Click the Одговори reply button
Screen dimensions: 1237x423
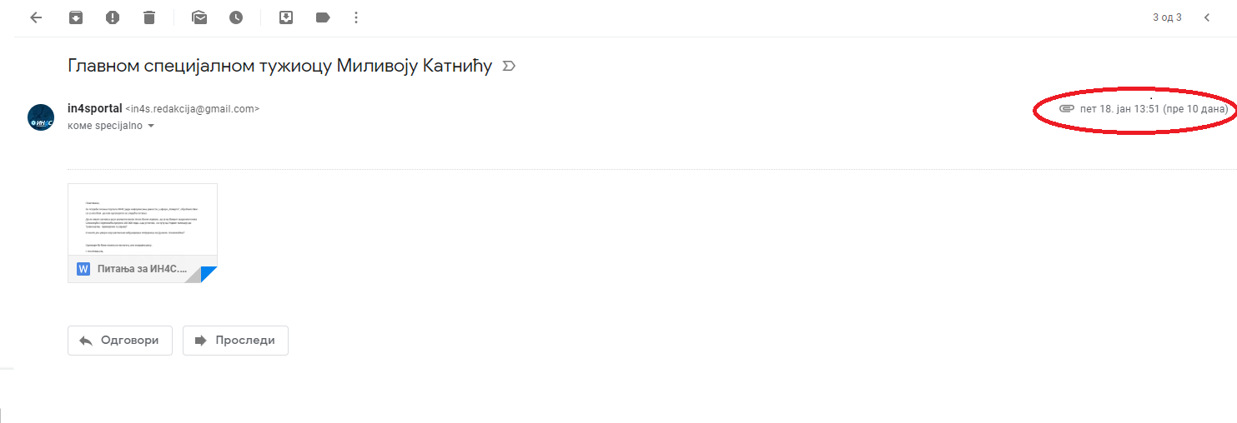point(120,341)
